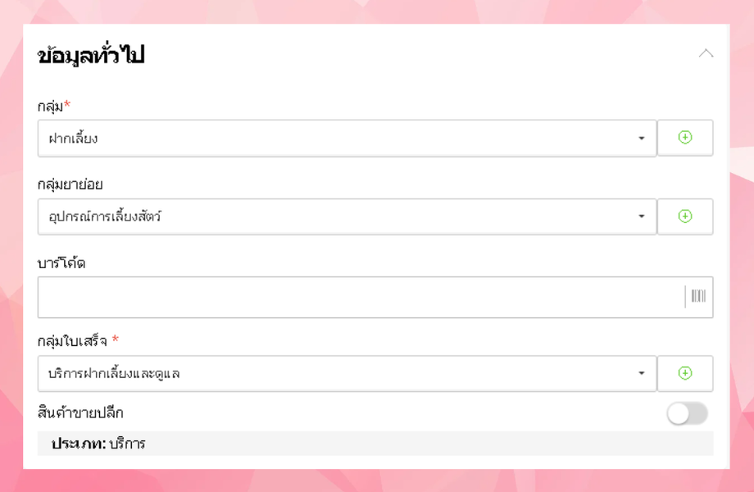Screen dimensions: 754x492
Task: Add a new กลุ่ม with the plus button
Action: (685, 138)
